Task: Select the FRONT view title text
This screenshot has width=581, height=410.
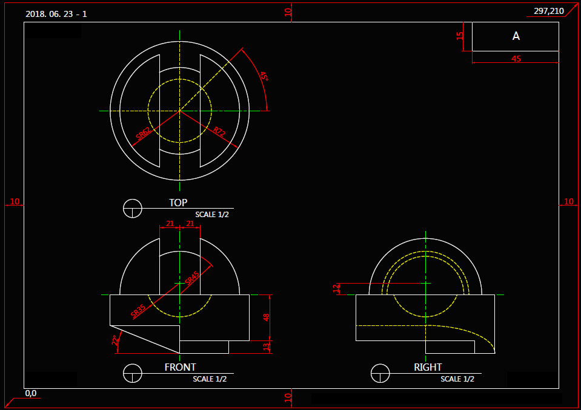Action: click(180, 367)
